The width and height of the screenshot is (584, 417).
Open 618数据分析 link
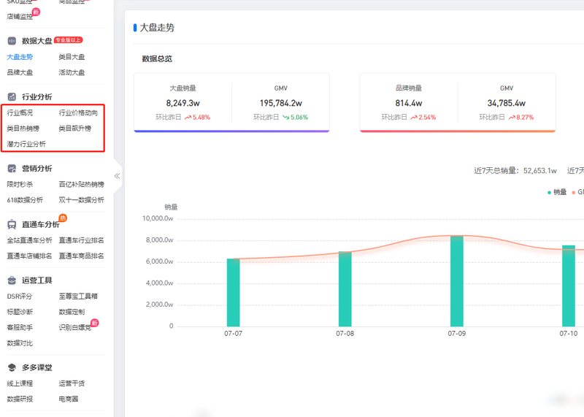(25, 200)
